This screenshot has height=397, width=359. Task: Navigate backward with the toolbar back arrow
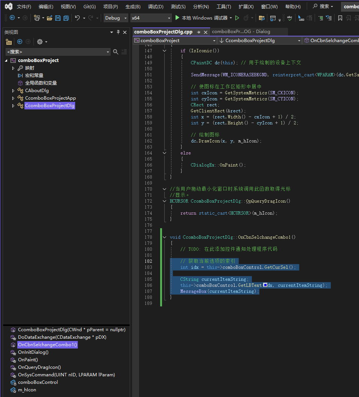(x=12, y=18)
